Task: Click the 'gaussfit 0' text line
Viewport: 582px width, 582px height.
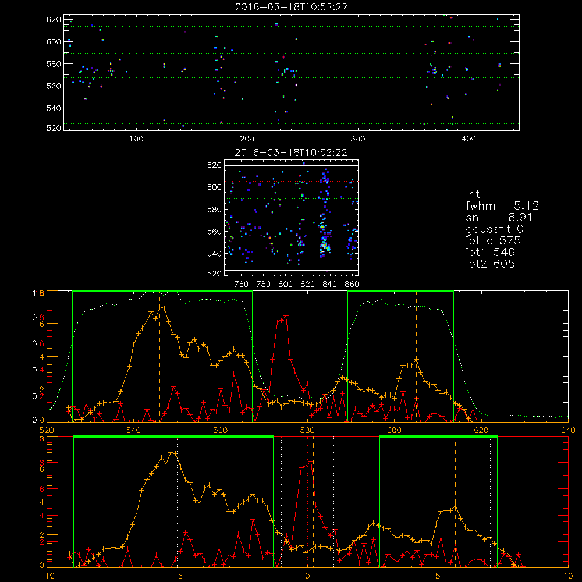Action: 494,229
